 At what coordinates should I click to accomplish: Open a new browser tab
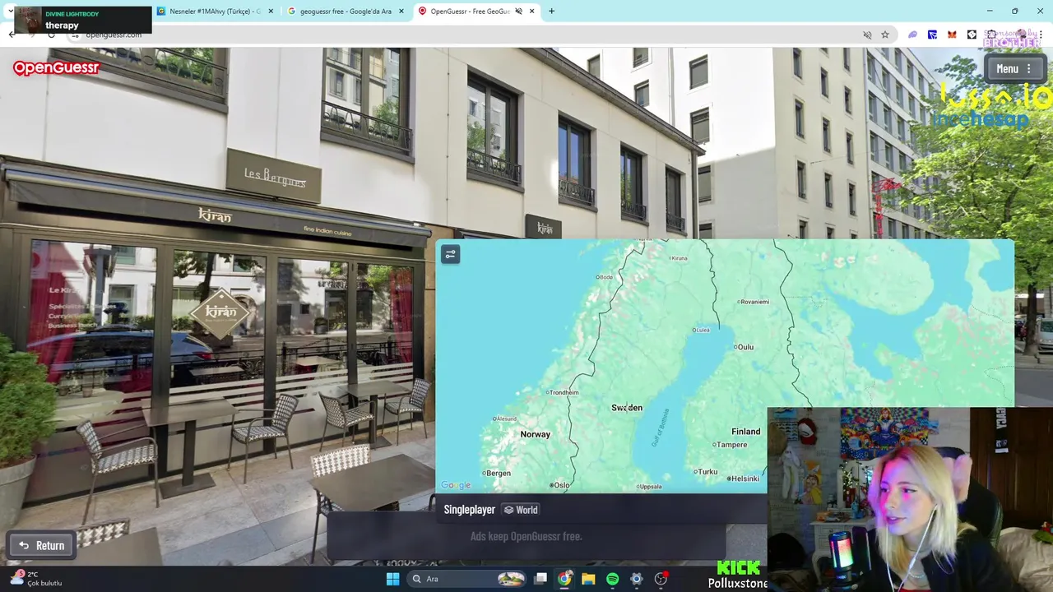tap(551, 12)
